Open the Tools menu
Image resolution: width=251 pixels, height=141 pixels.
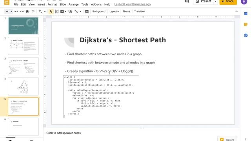(x=85, y=4)
